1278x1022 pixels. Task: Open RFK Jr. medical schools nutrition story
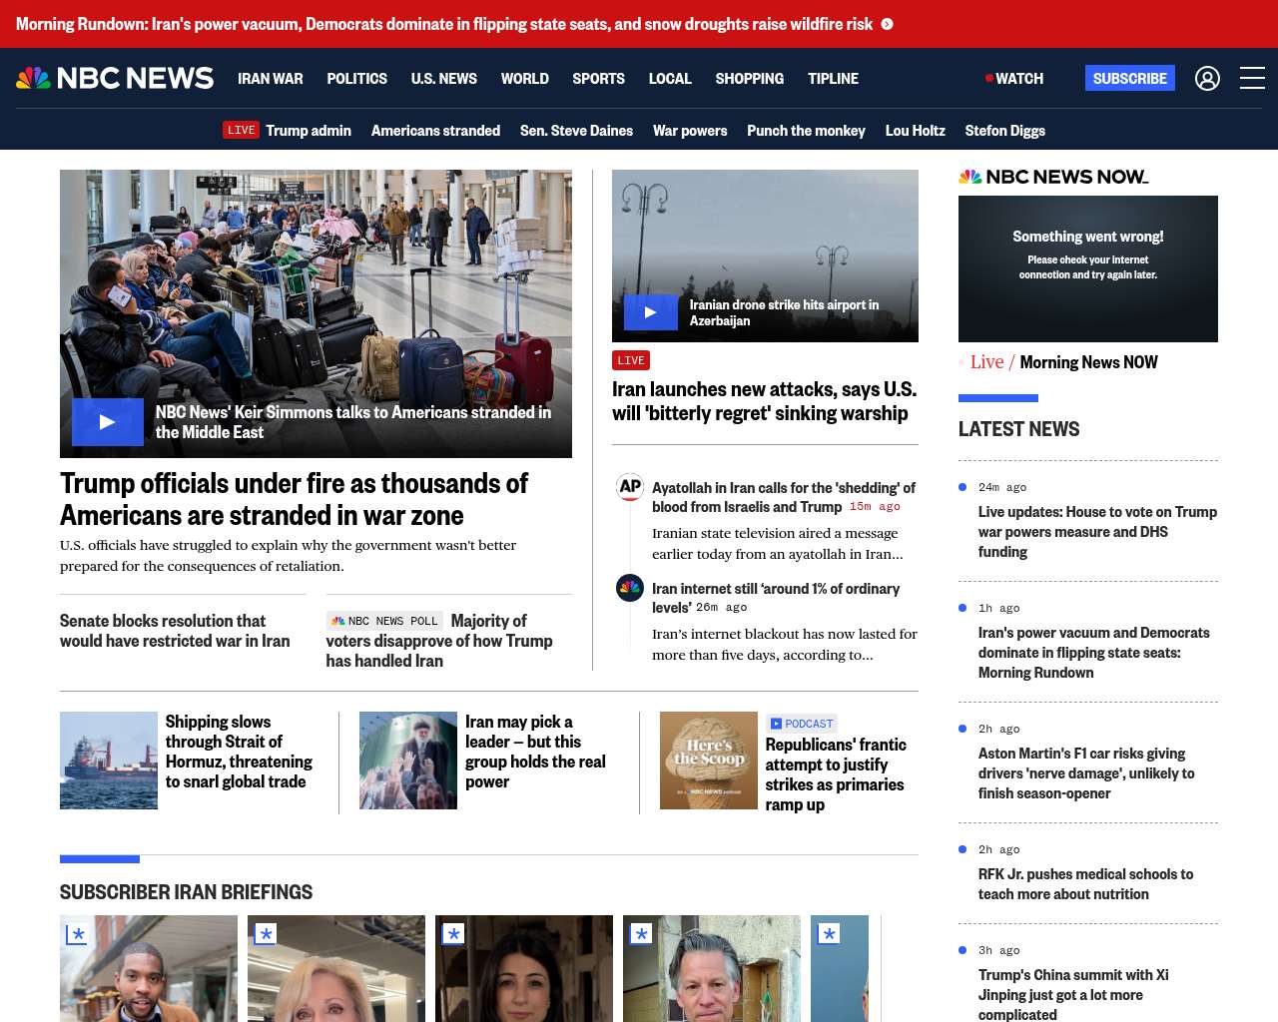tap(1085, 884)
